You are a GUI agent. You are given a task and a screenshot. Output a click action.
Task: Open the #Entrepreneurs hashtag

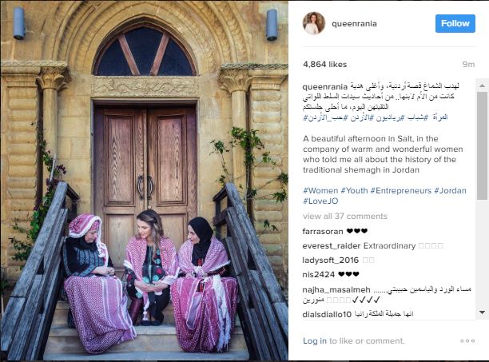coord(401,190)
